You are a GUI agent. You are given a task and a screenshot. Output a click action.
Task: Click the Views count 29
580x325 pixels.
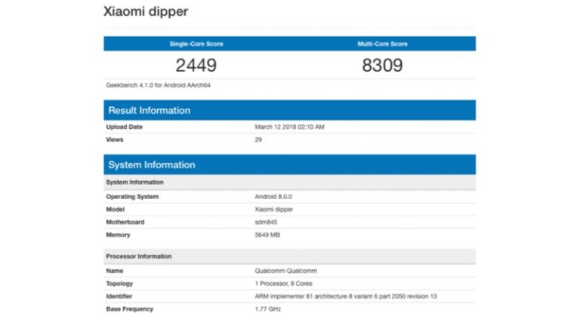258,140
